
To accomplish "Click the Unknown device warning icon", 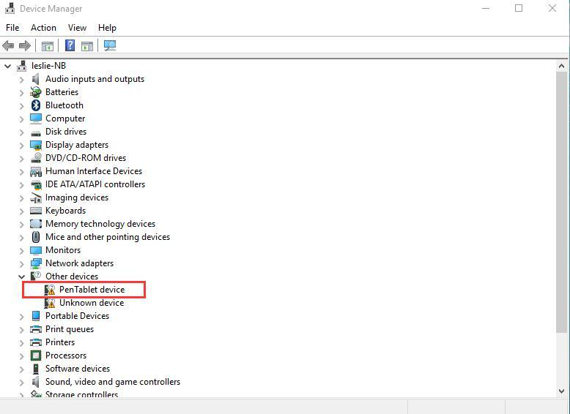I will pos(50,303).
